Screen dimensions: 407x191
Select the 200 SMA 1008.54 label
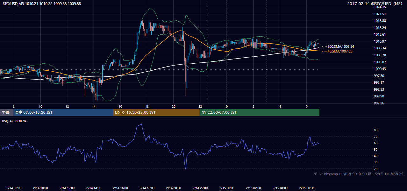pos(338,46)
